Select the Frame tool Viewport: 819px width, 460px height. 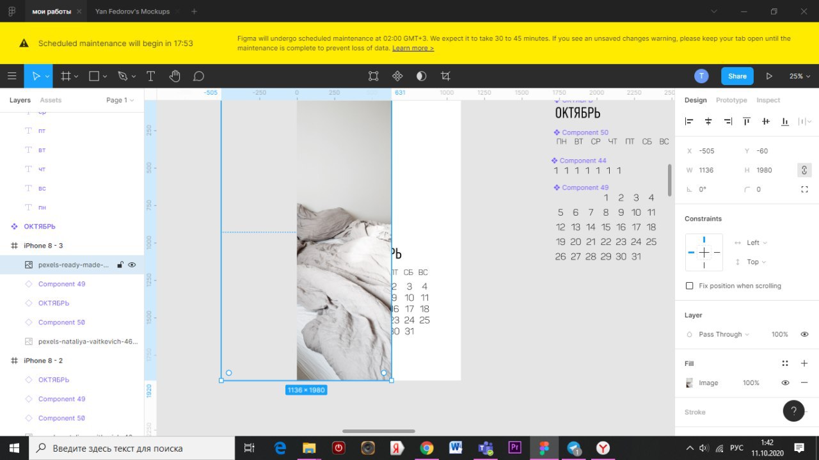[65, 76]
